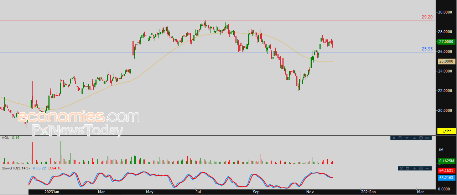457x195 pixels.
Task: Open VOL indicator settings gear
Action: click(421, 138)
